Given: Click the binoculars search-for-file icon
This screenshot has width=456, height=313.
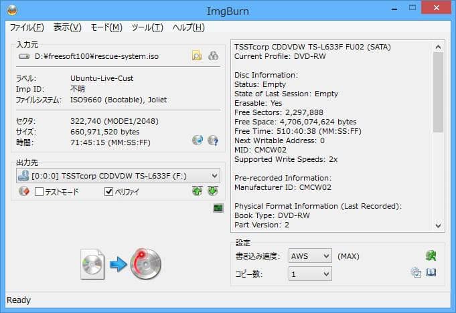Looking at the screenshot, I should click(213, 56).
